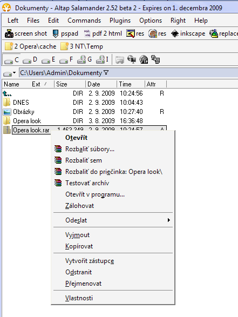Open the Files menu
238x317 pixels.
(x=33, y=21)
